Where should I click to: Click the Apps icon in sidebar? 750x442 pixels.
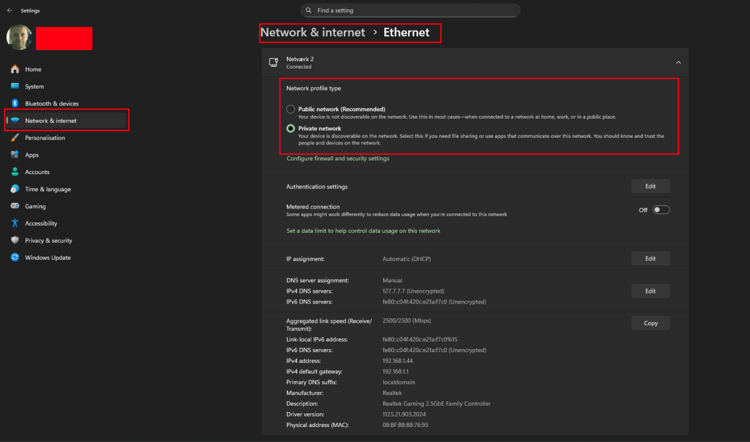point(15,155)
